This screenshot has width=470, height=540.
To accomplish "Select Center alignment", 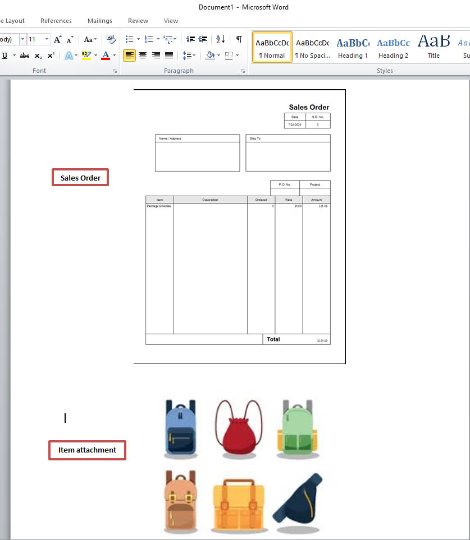I will tap(143, 56).
